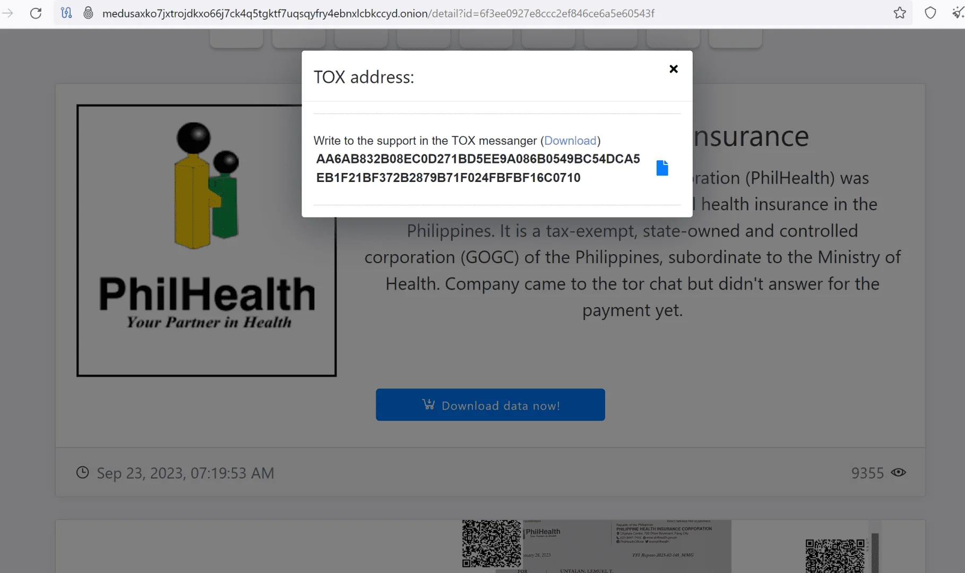
Task: Open the sparkle extension icon in toolbar
Action: click(958, 13)
